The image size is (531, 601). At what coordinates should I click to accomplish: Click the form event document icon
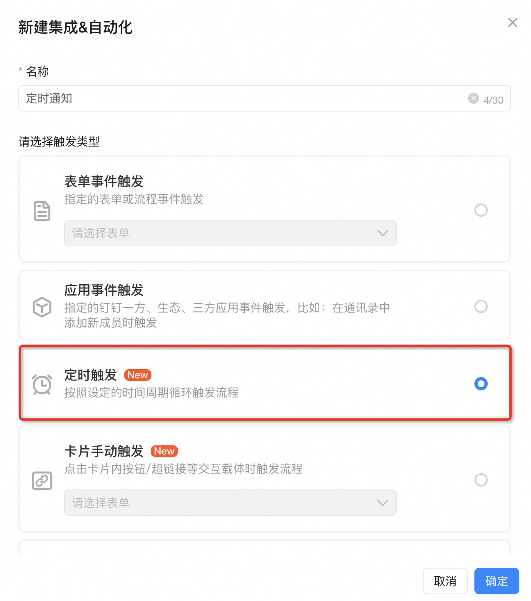point(42,211)
